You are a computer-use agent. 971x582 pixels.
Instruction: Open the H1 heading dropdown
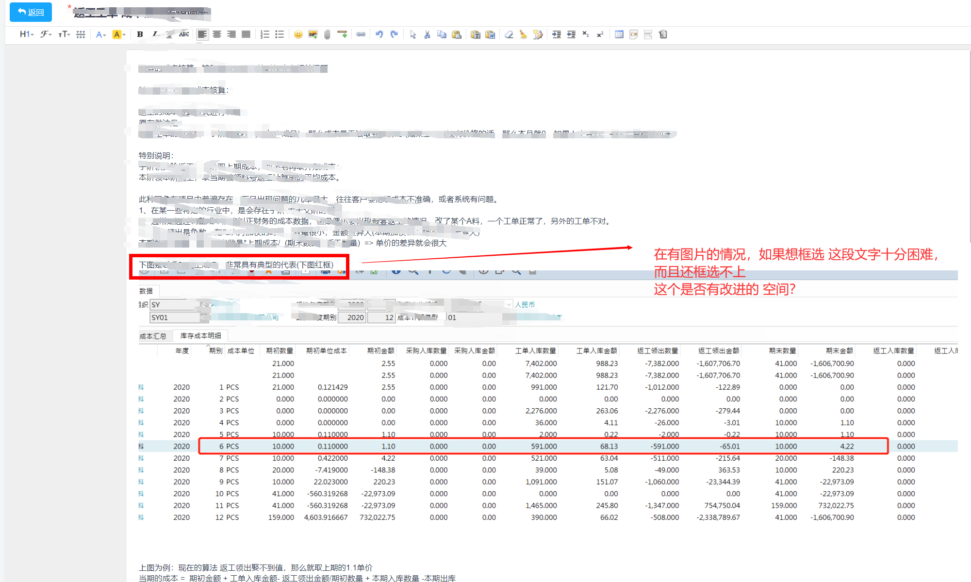(26, 34)
